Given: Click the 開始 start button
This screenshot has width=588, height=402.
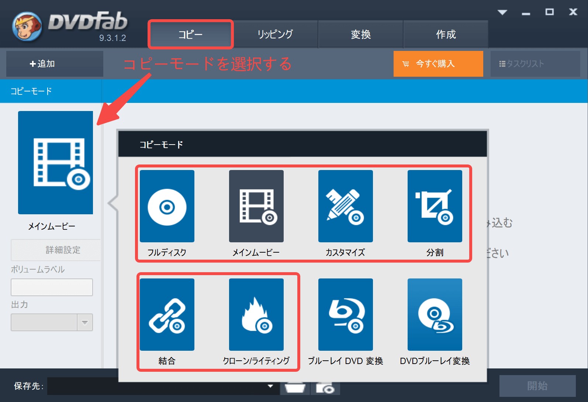Looking at the screenshot, I should [x=537, y=386].
